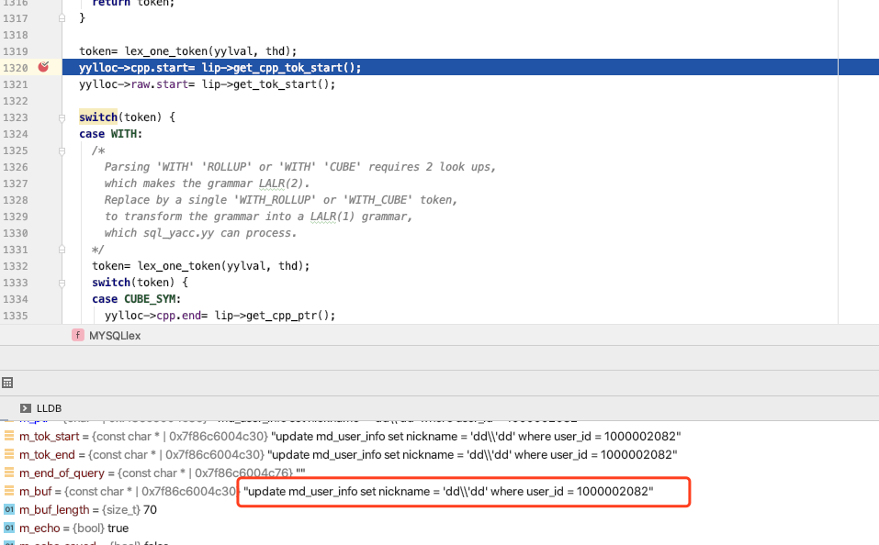The width and height of the screenshot is (879, 545).
Task: Select the m_tok_end variable row
Action: [x=439, y=455]
